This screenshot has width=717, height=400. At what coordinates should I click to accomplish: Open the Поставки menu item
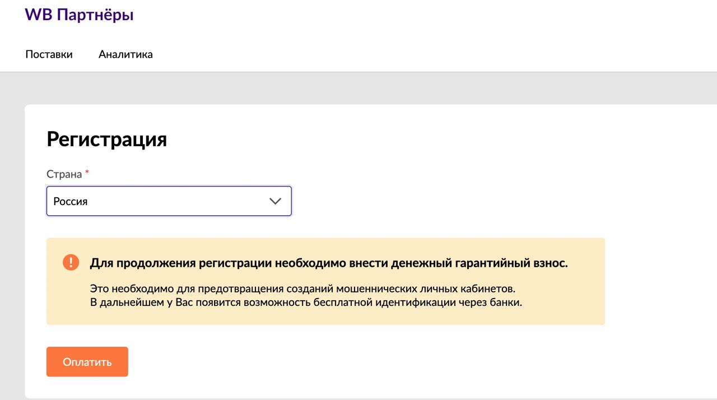[49, 54]
